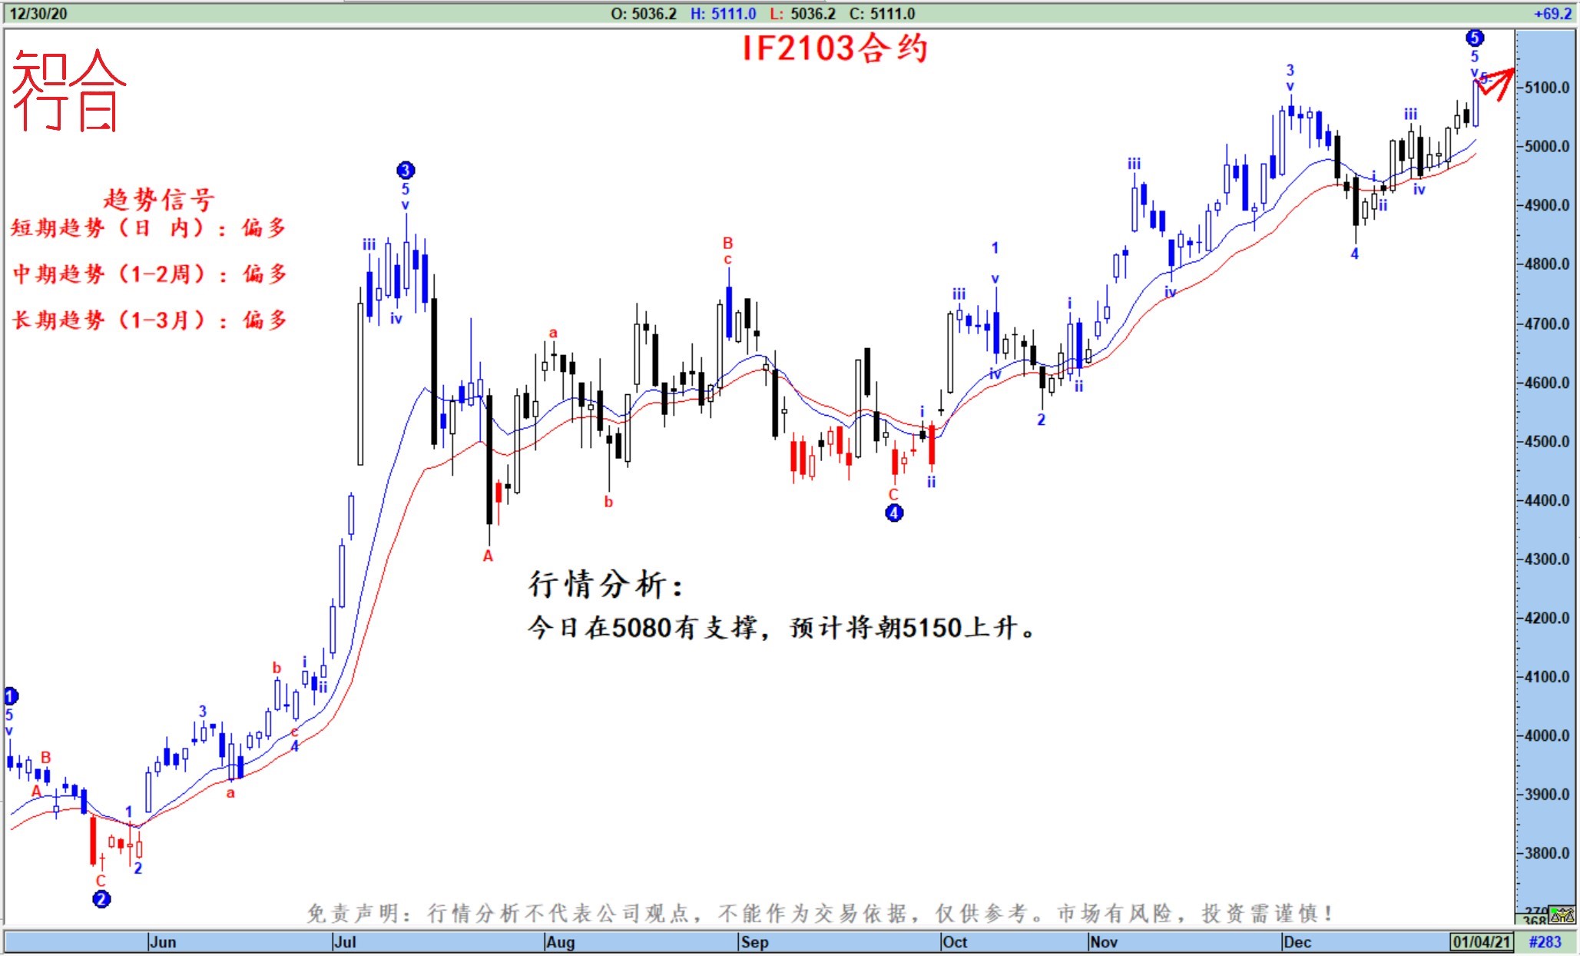
Task: Click the red 智合 logo
Action: click(x=68, y=91)
